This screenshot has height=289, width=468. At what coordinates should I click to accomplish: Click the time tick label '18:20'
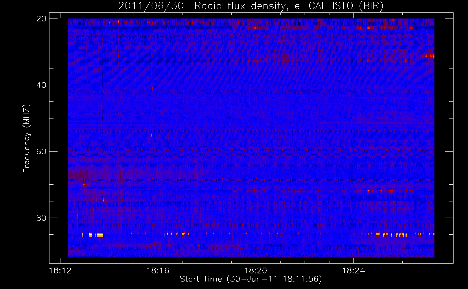click(256, 271)
